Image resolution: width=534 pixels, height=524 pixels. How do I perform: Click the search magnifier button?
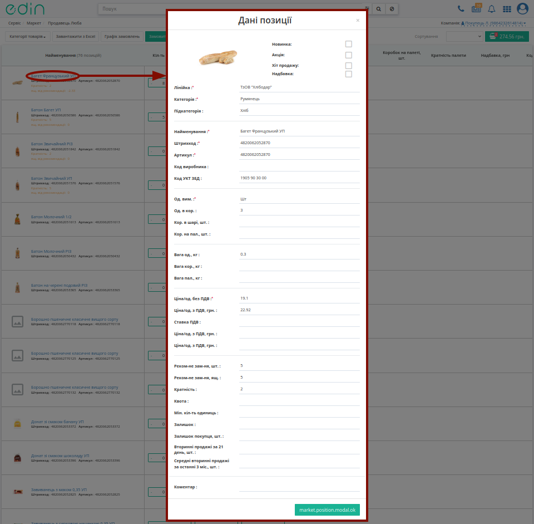[379, 9]
